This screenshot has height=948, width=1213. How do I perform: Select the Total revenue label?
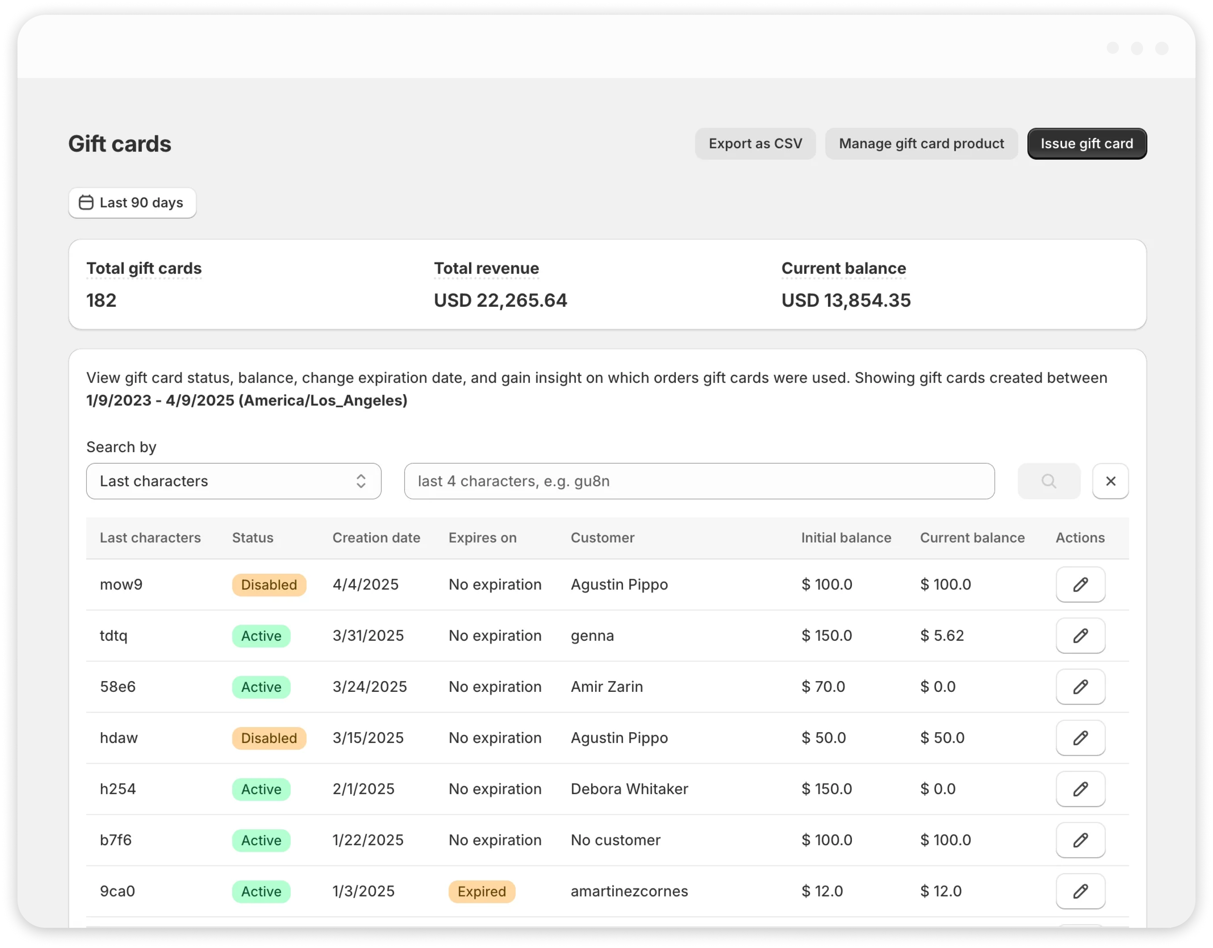486,268
